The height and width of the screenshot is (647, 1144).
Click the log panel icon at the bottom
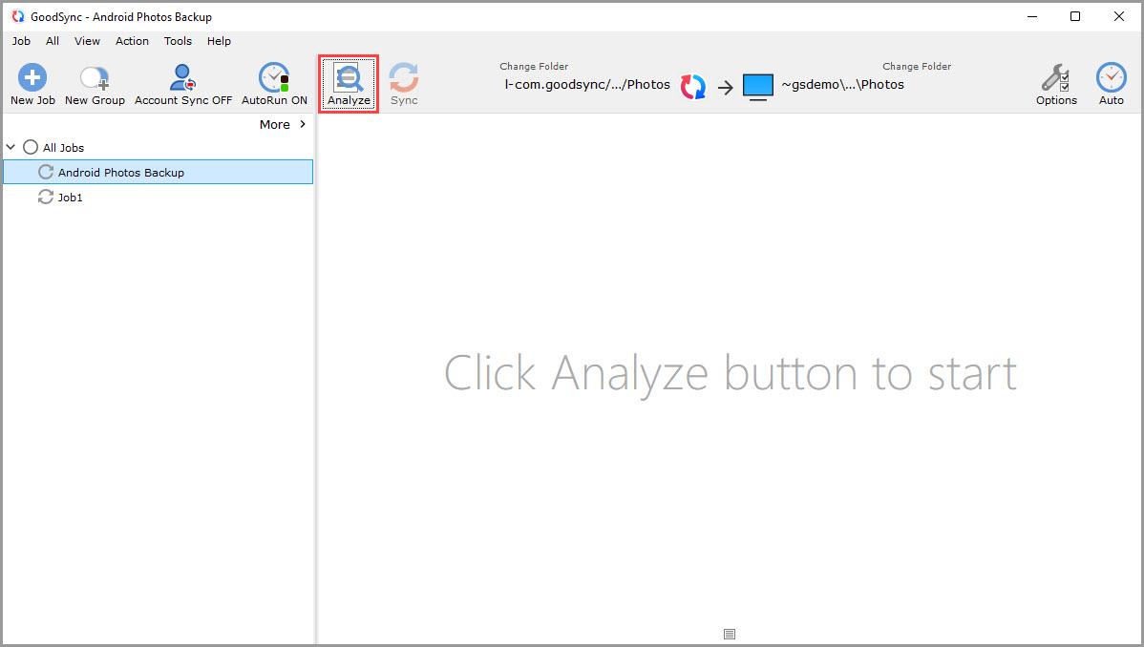coord(730,634)
